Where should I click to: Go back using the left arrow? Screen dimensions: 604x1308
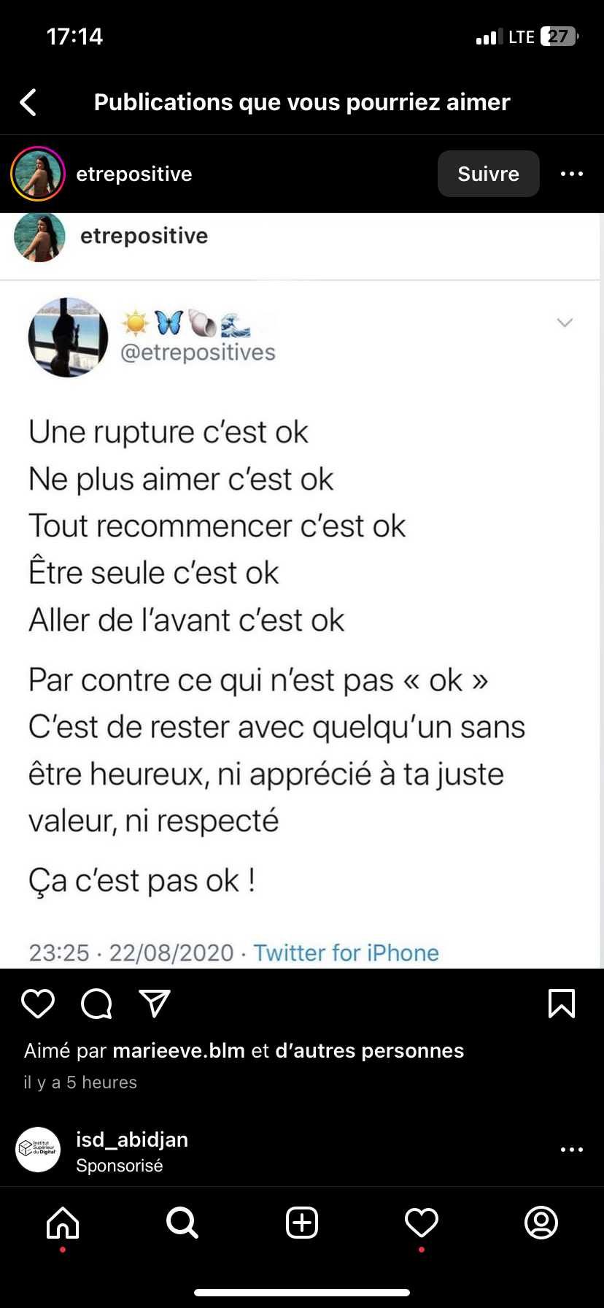tap(28, 102)
